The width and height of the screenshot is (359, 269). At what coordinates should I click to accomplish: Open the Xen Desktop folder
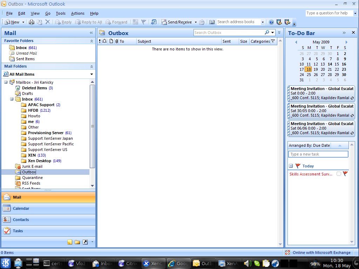pos(41,161)
